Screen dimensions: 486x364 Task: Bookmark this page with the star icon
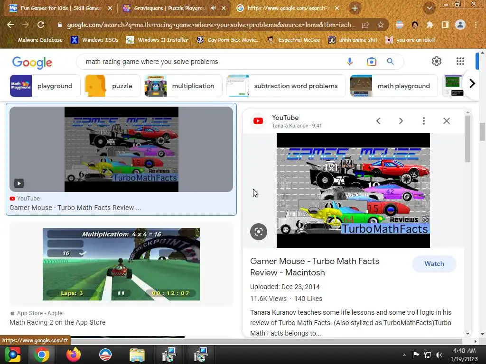click(x=381, y=25)
